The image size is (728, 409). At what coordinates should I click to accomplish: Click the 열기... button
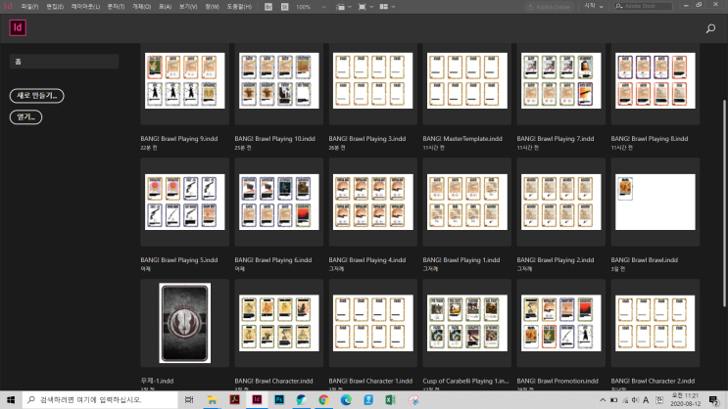point(26,116)
